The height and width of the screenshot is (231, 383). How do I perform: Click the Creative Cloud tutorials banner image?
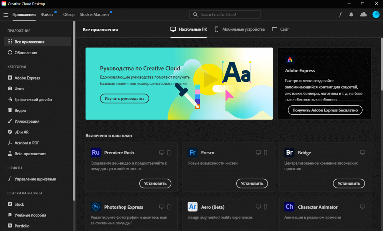tap(179, 84)
